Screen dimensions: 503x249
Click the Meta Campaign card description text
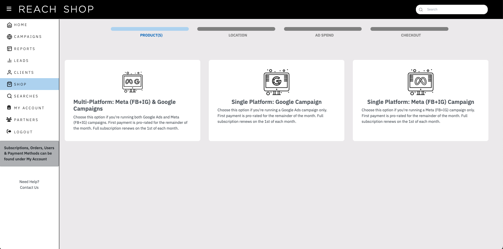418,116
